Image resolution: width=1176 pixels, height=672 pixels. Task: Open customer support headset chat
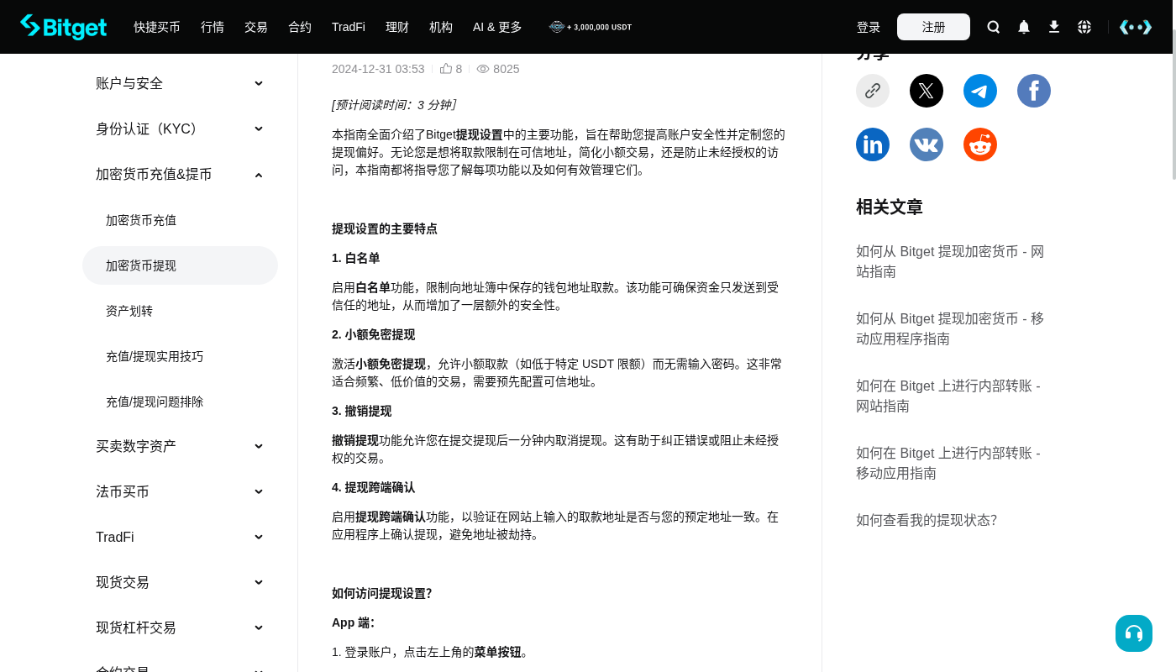pos(1134,633)
